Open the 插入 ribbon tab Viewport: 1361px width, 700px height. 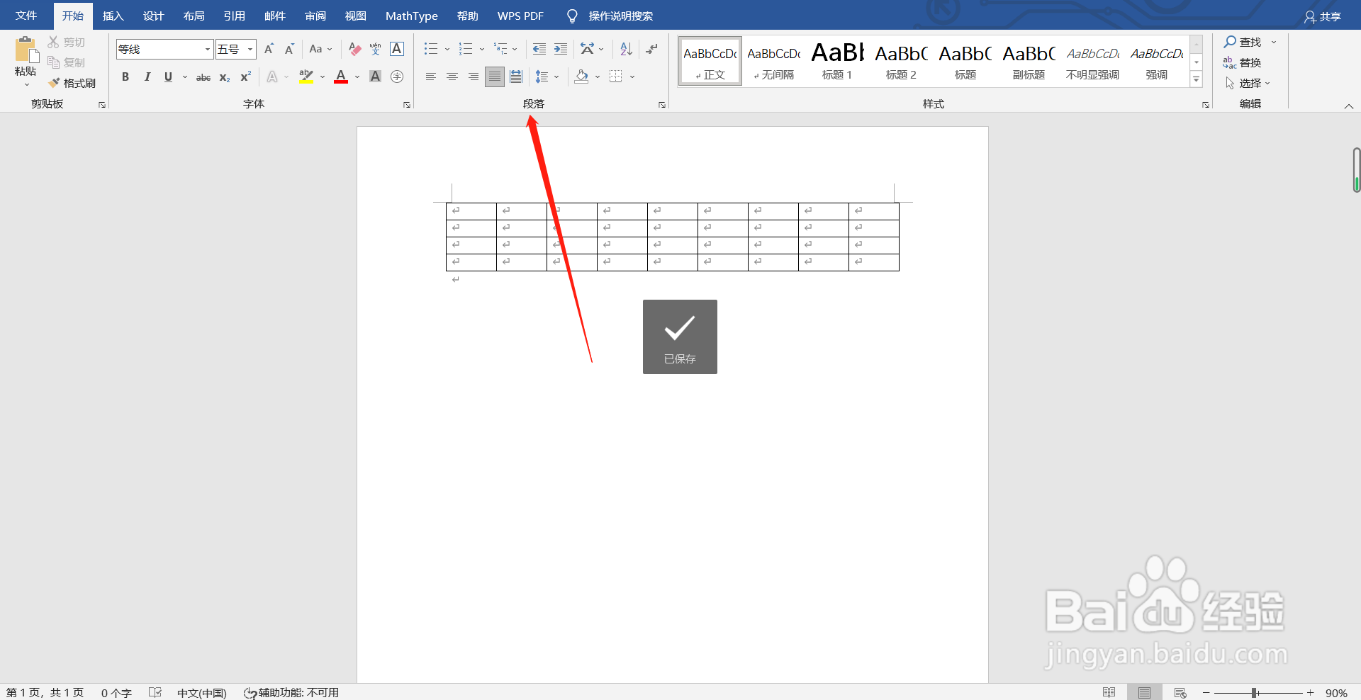pos(113,16)
